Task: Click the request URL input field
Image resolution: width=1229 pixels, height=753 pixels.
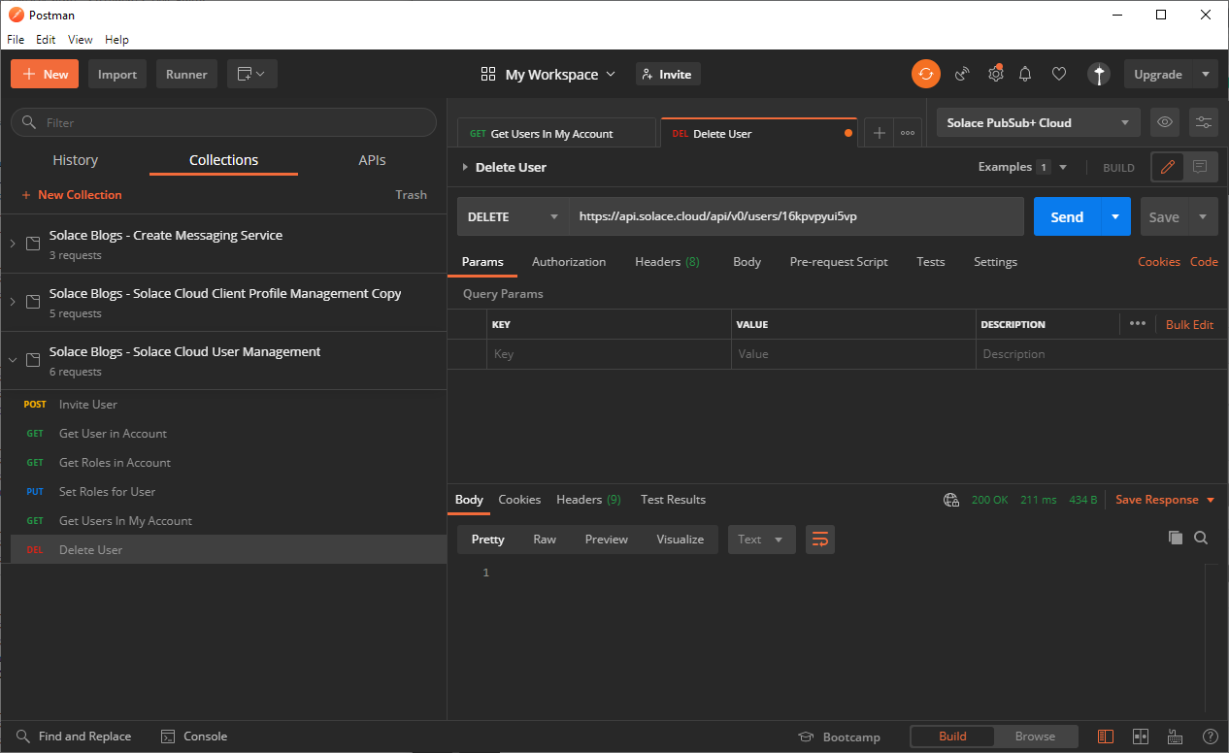Action: 796,216
